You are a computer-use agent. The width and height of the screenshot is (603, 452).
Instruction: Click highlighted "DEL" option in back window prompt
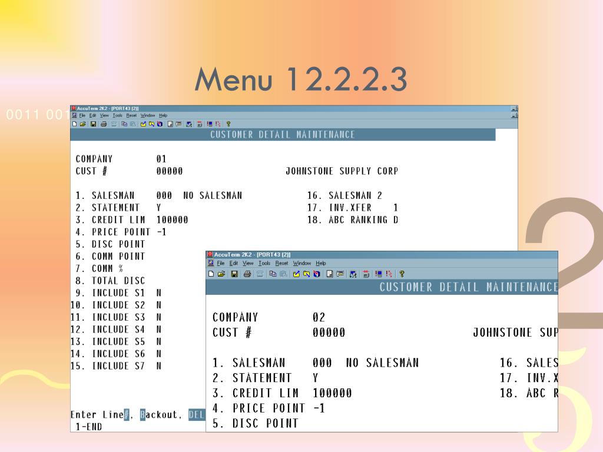[197, 415]
